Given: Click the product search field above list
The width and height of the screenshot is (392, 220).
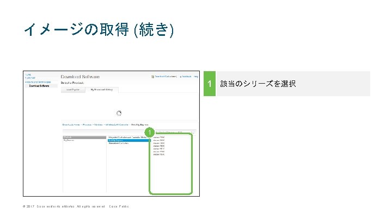Looking at the screenshot, I should click(175, 132).
